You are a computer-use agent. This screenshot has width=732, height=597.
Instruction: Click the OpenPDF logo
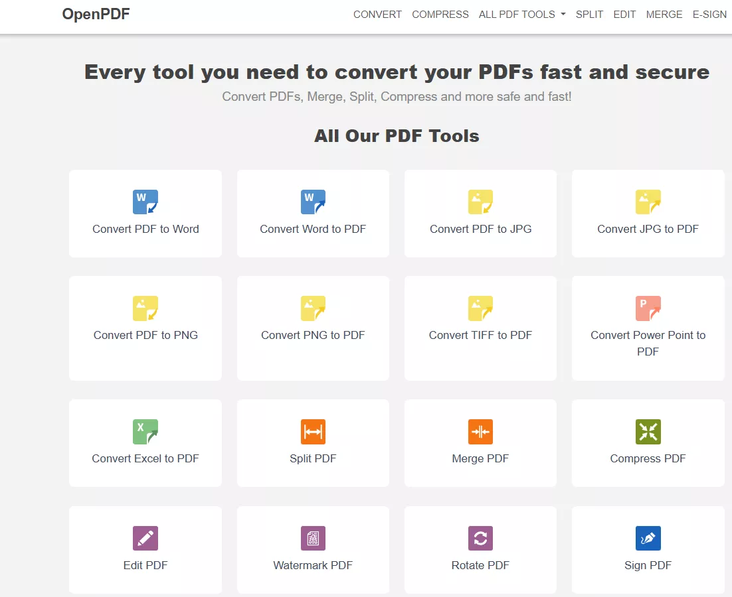pos(95,14)
